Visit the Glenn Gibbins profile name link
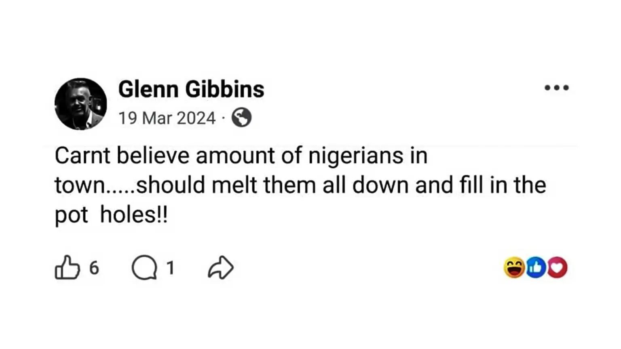Viewport: 621px width, 349px height. [191, 89]
